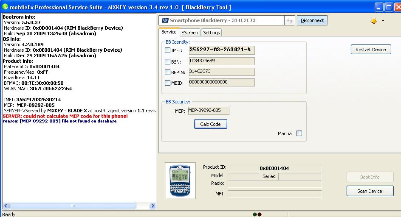This screenshot has height=217, width=401.
Task: Click the BSN field showing 1034374689
Action: pos(222,61)
